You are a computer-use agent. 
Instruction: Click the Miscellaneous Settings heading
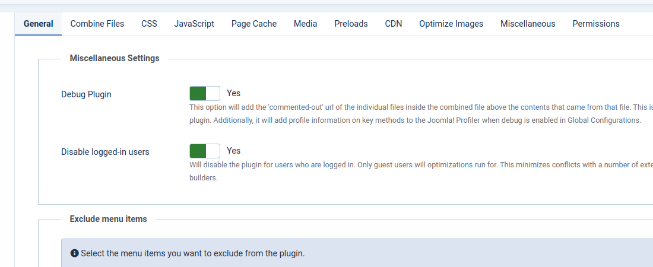(x=115, y=58)
